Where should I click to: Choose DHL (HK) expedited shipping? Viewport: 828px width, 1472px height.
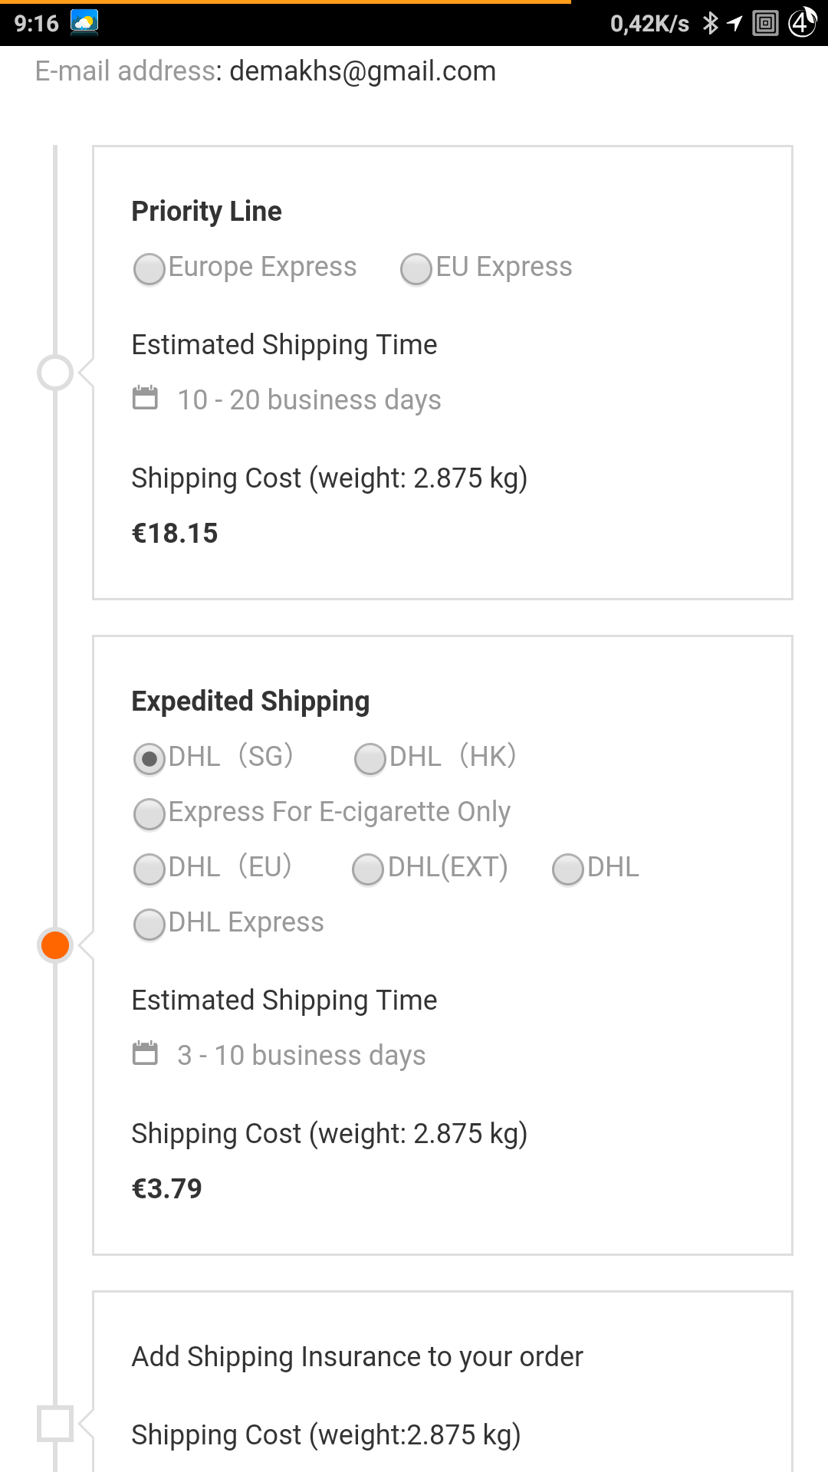tap(370, 759)
